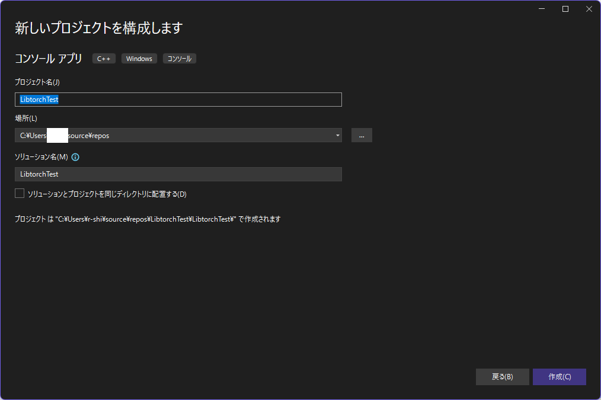This screenshot has height=400, width=601.
Task: Open the location dropdown arrow
Action: tap(337, 136)
